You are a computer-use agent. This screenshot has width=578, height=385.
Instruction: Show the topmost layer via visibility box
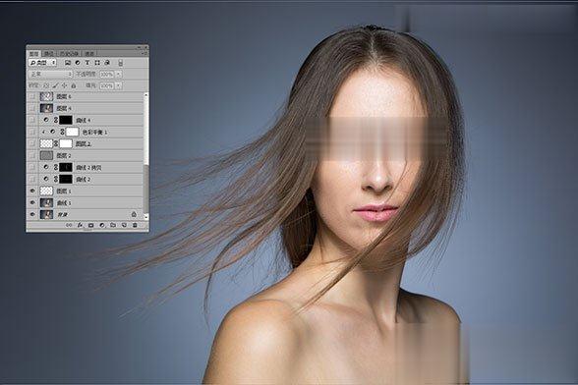coord(32,96)
